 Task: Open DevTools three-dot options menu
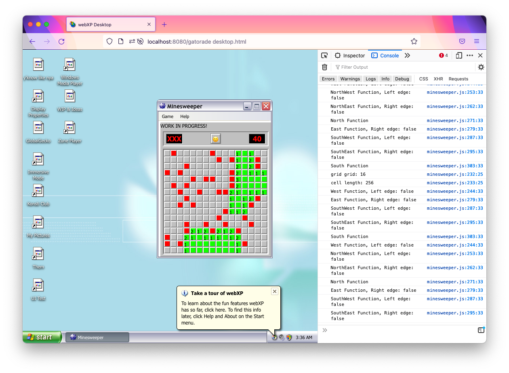point(469,56)
